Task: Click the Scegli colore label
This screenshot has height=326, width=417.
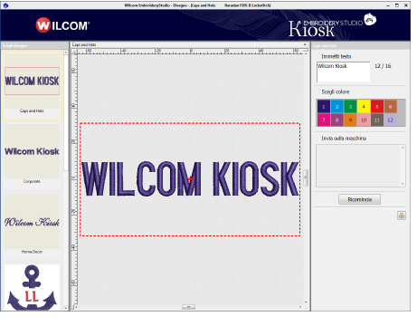Action: tap(336, 91)
